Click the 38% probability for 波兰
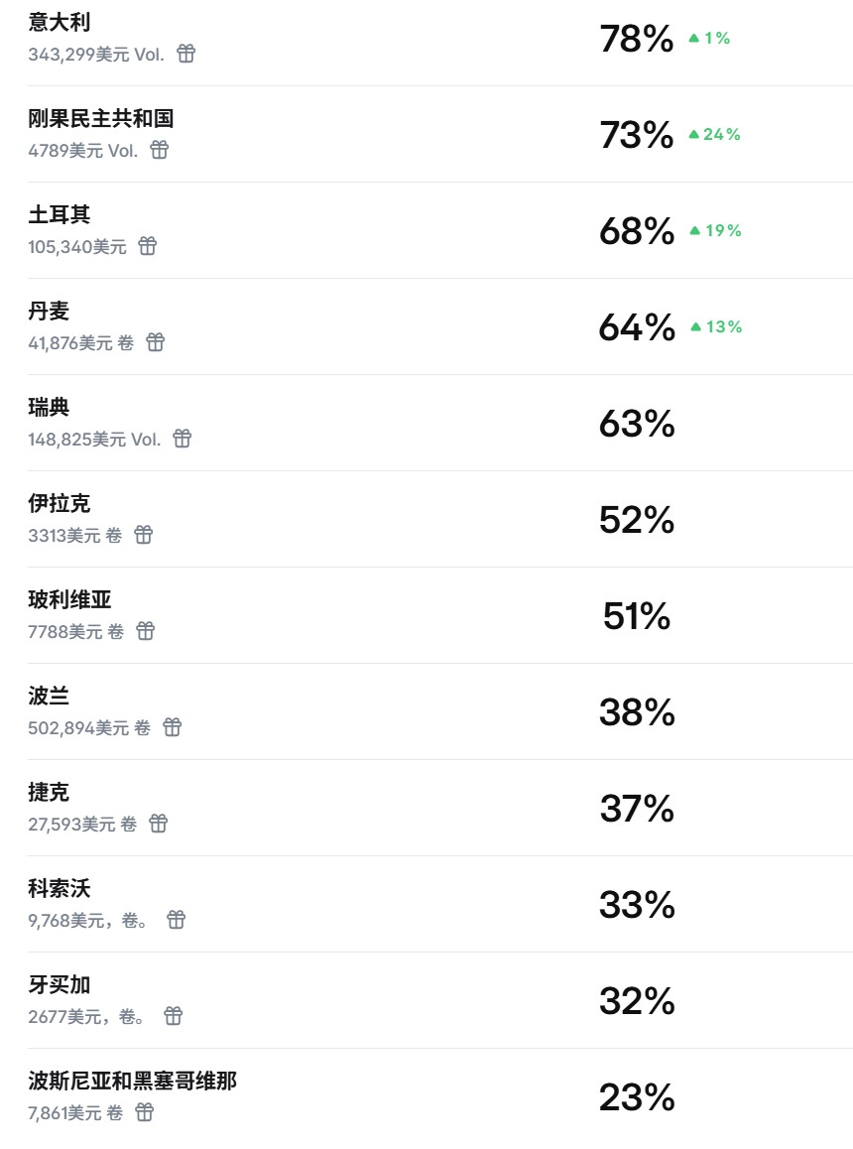 636,712
